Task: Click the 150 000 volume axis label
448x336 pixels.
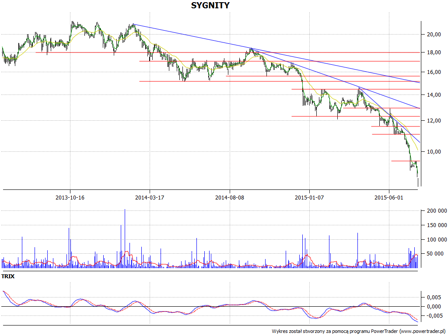Action: (437, 225)
